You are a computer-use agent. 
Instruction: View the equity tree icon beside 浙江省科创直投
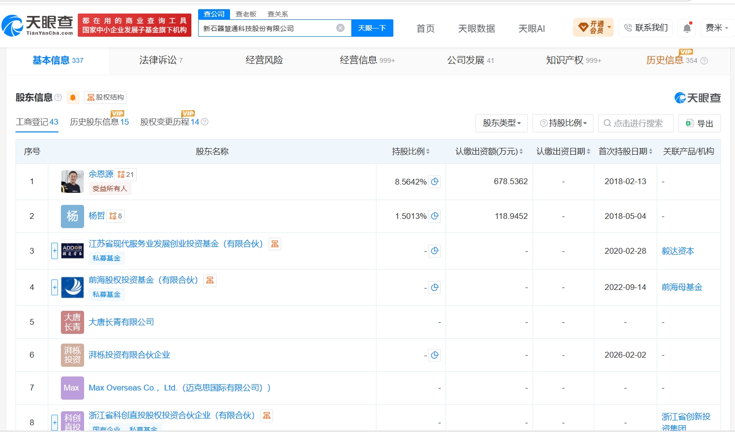click(x=267, y=416)
